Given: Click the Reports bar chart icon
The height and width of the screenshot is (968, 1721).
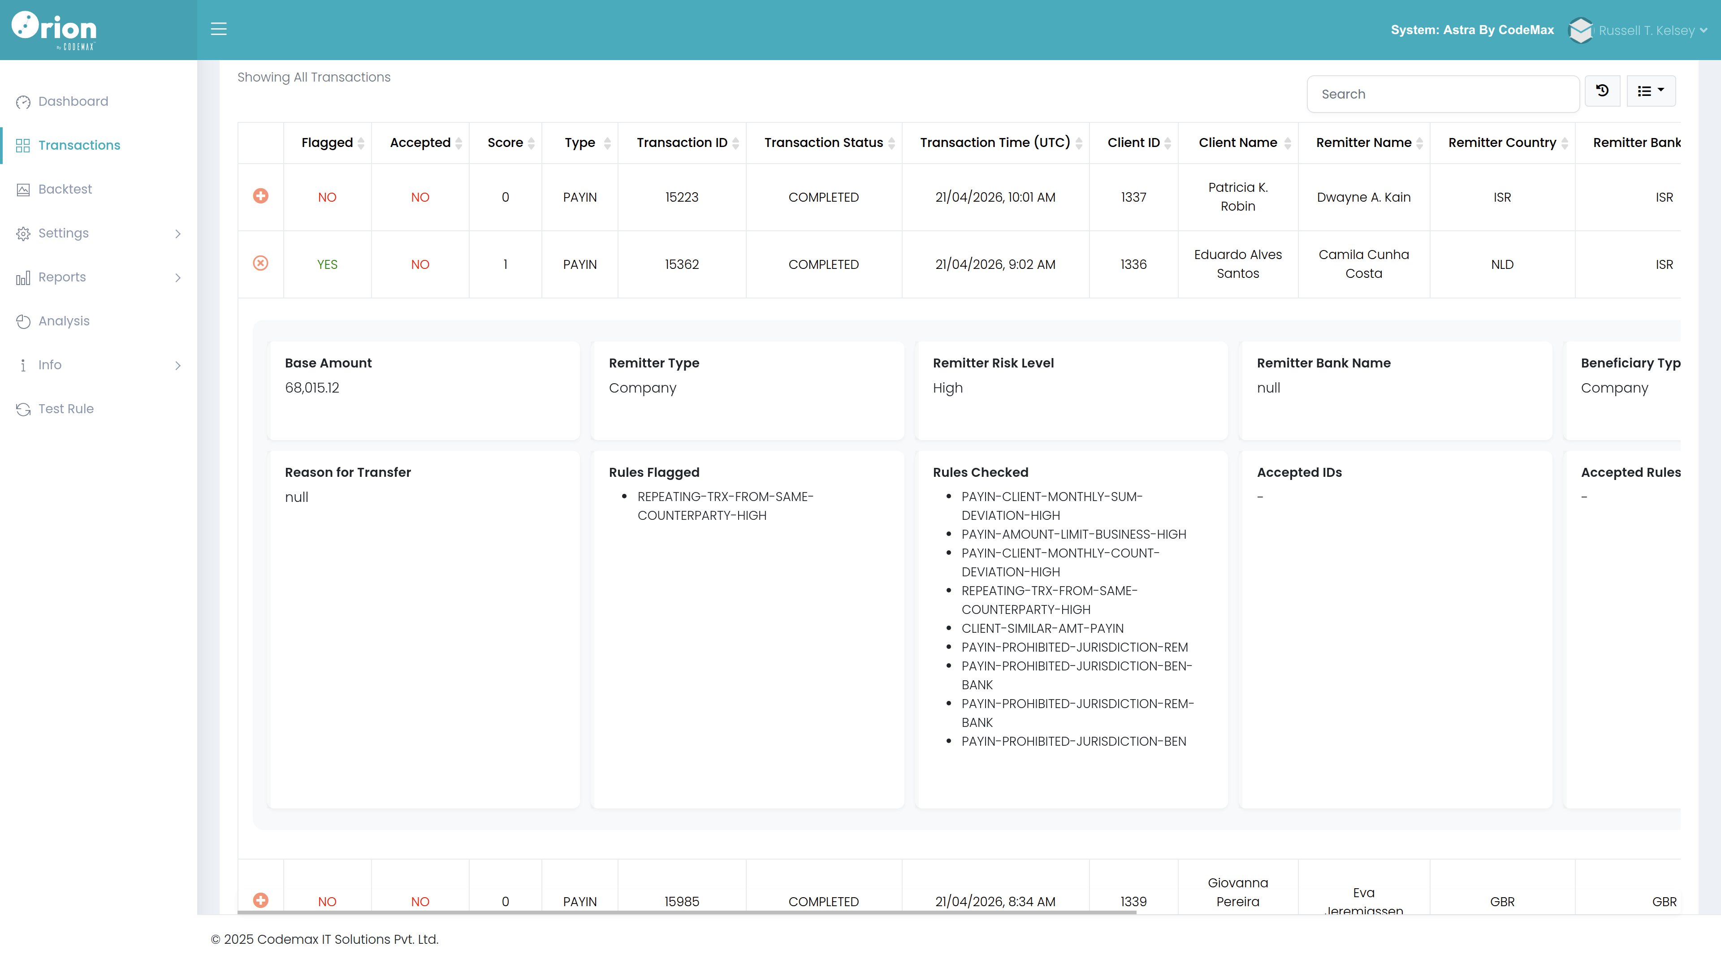Looking at the screenshot, I should click(23, 278).
